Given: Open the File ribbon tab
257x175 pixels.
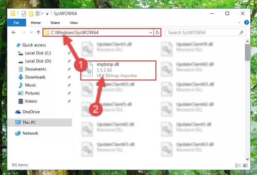Looking at the screenshot, I should click(x=17, y=23).
